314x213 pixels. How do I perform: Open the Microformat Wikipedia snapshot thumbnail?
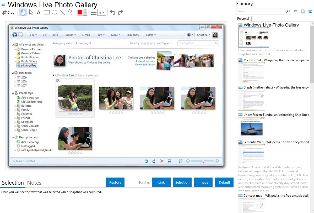coord(252,73)
